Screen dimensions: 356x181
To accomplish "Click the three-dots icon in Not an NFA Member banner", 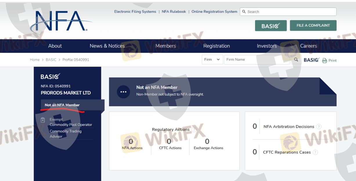I will coord(123,92).
